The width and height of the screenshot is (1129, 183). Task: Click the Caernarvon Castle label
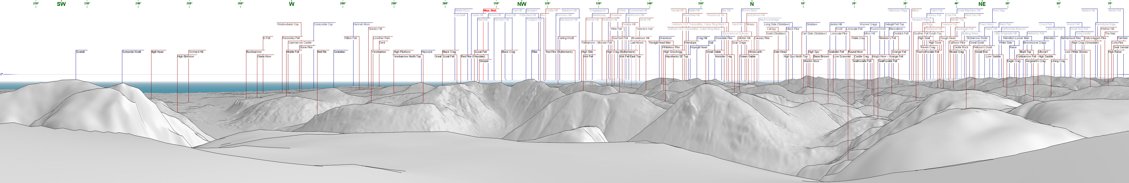tap(300, 43)
